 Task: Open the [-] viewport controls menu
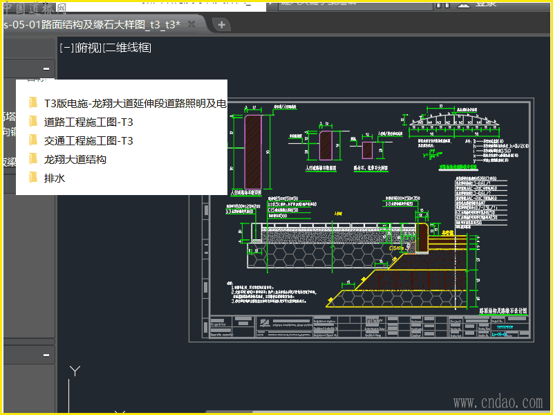tap(66, 48)
